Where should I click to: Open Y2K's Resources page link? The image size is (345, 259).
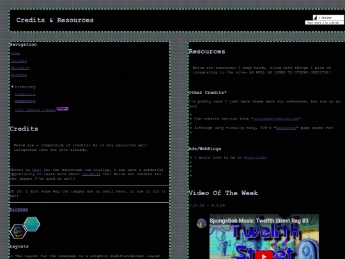point(286,128)
